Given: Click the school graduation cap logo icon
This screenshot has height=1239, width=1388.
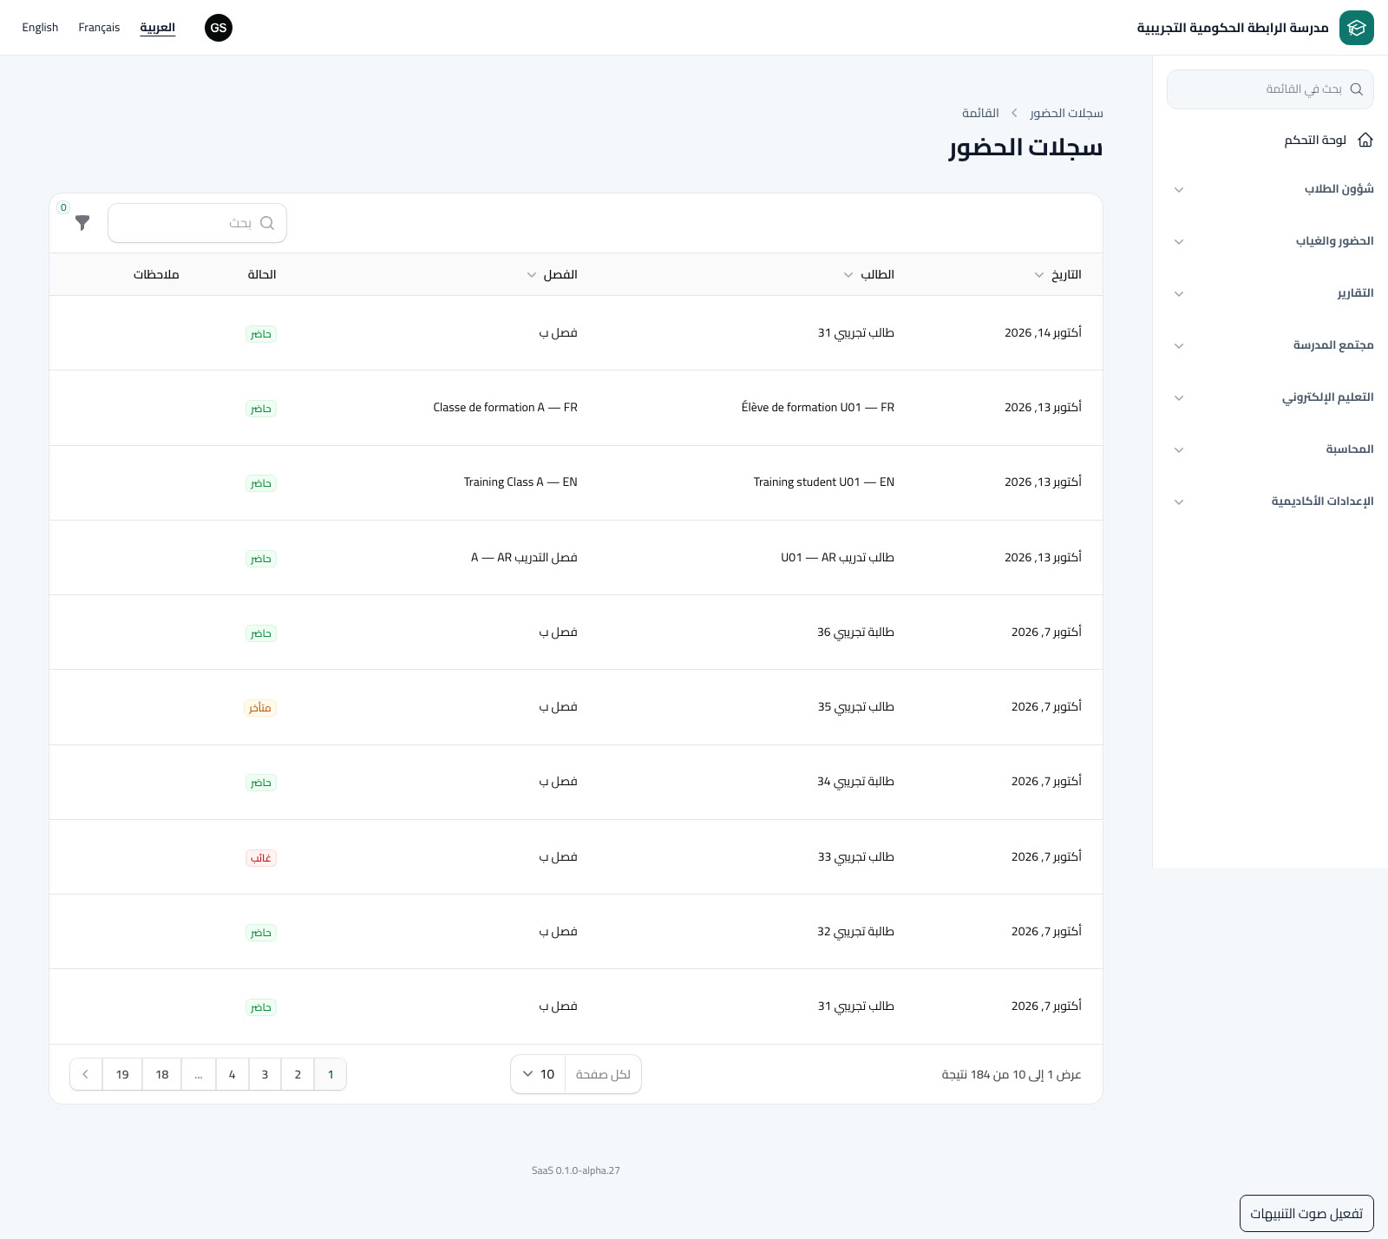Looking at the screenshot, I should (1356, 28).
